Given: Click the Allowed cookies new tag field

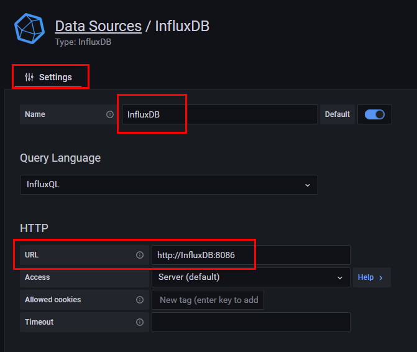Looking at the screenshot, I should point(208,300).
